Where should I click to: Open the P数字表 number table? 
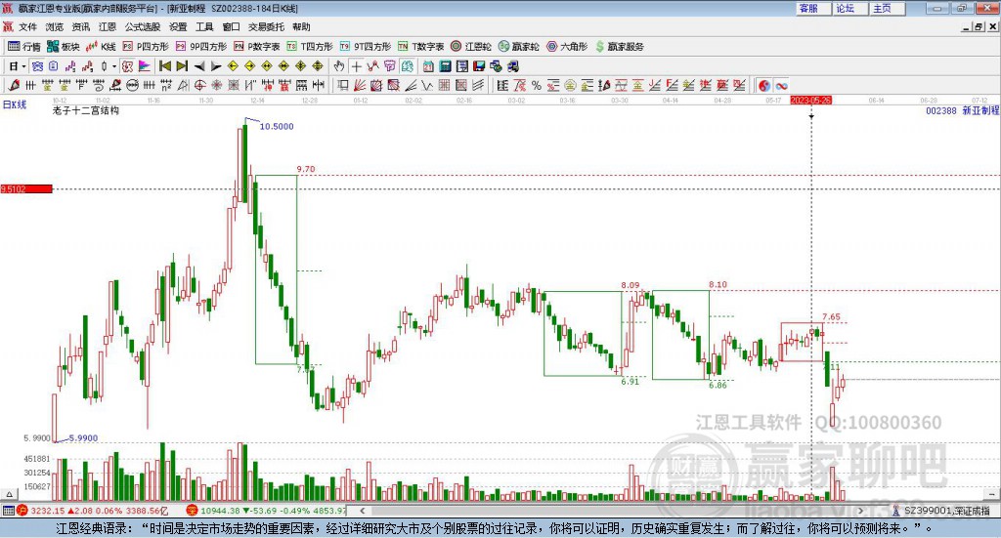point(257,47)
